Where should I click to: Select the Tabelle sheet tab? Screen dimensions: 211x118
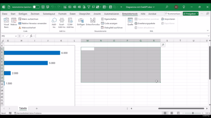23,108
